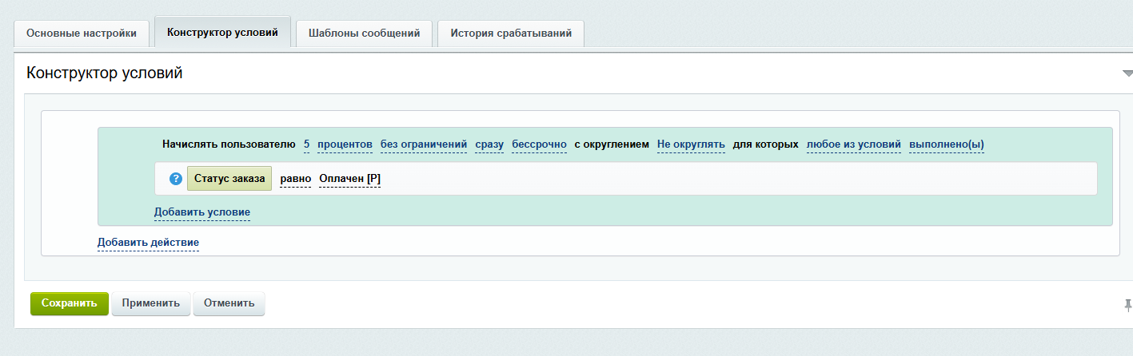The height and width of the screenshot is (356, 1133).
Task: Click the Статус заказа condition label
Action: coord(229,179)
